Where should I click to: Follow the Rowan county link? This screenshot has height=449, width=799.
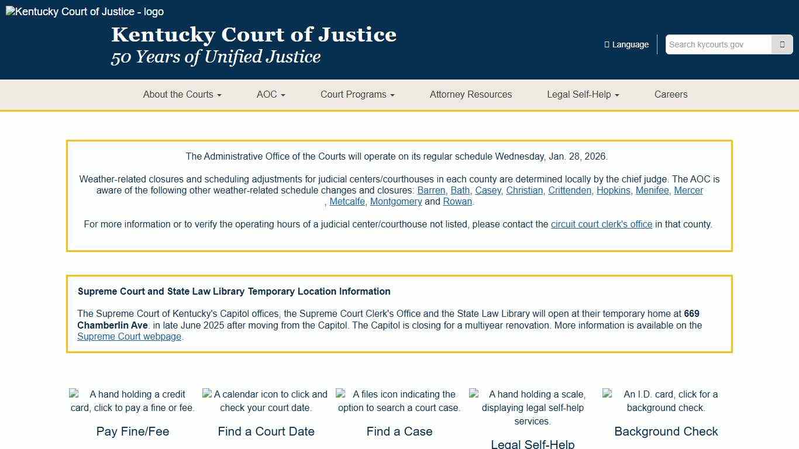pyautogui.click(x=457, y=201)
